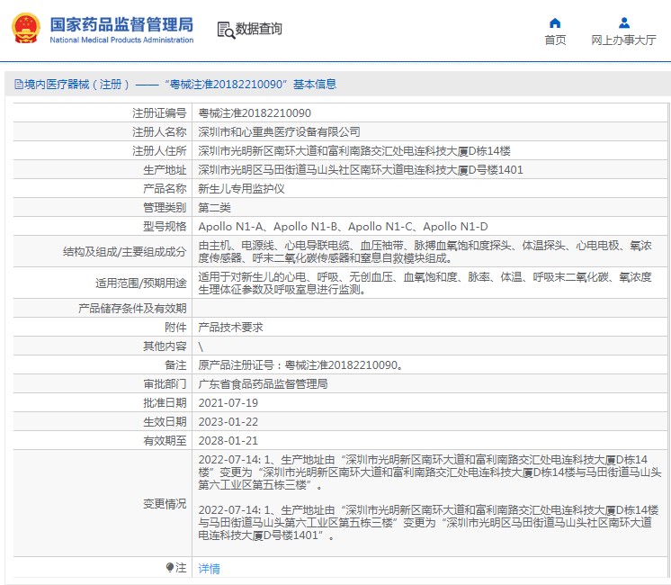Click the 批准日期 row label
Viewport: 671px width, 585px height.
click(165, 403)
